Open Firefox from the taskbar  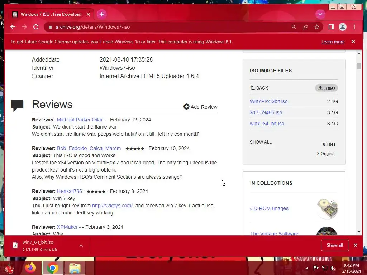point(30,268)
